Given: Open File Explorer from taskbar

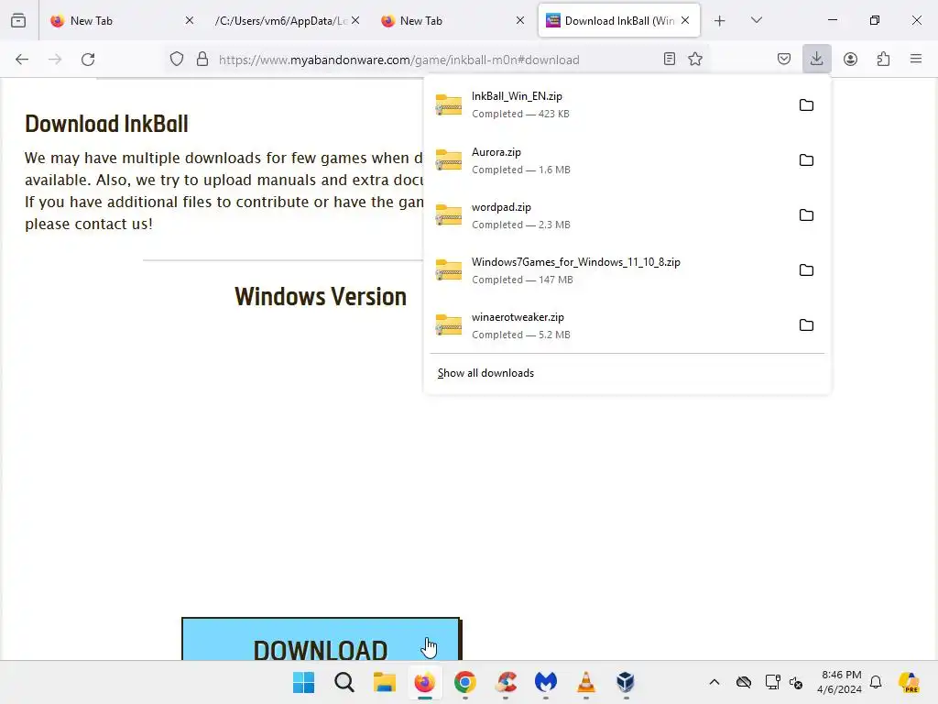Looking at the screenshot, I should 384,682.
